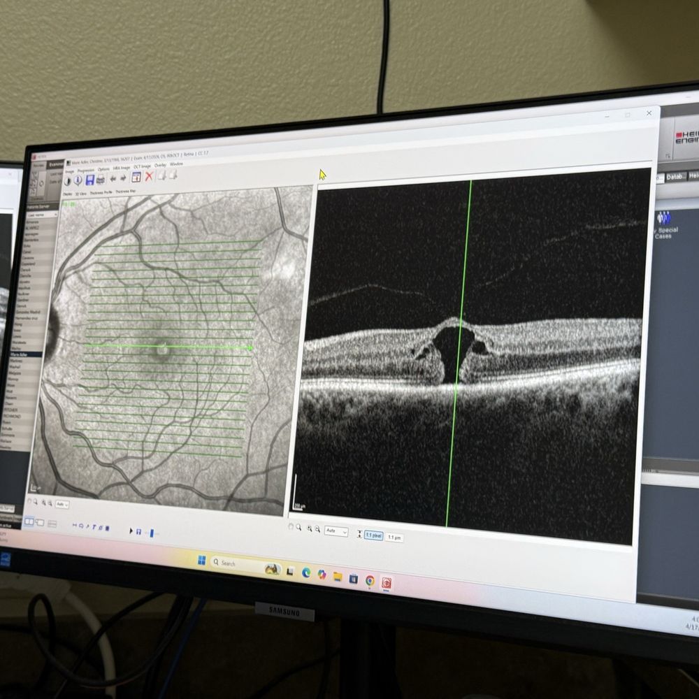699x699 pixels.
Task: Click the blue scan position slider handle
Action: (152, 533)
